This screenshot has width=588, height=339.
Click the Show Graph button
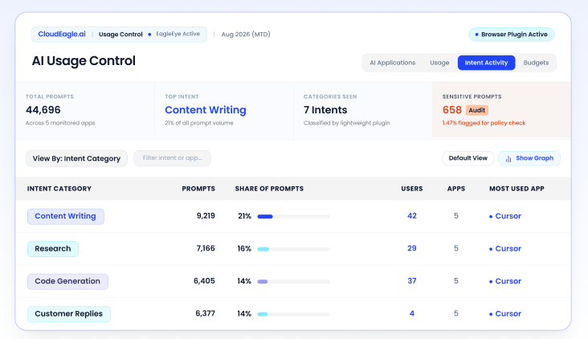pos(529,158)
